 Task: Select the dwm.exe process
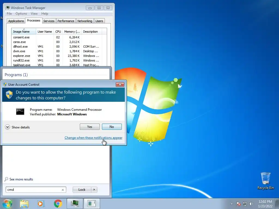pyautogui.click(x=59, y=51)
